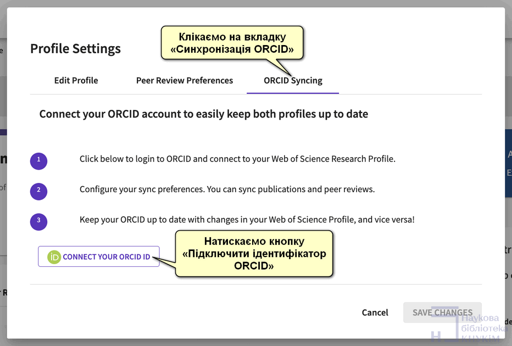Click the 'Connect your ORCID account' heading
The height and width of the screenshot is (346, 512).
(203, 114)
